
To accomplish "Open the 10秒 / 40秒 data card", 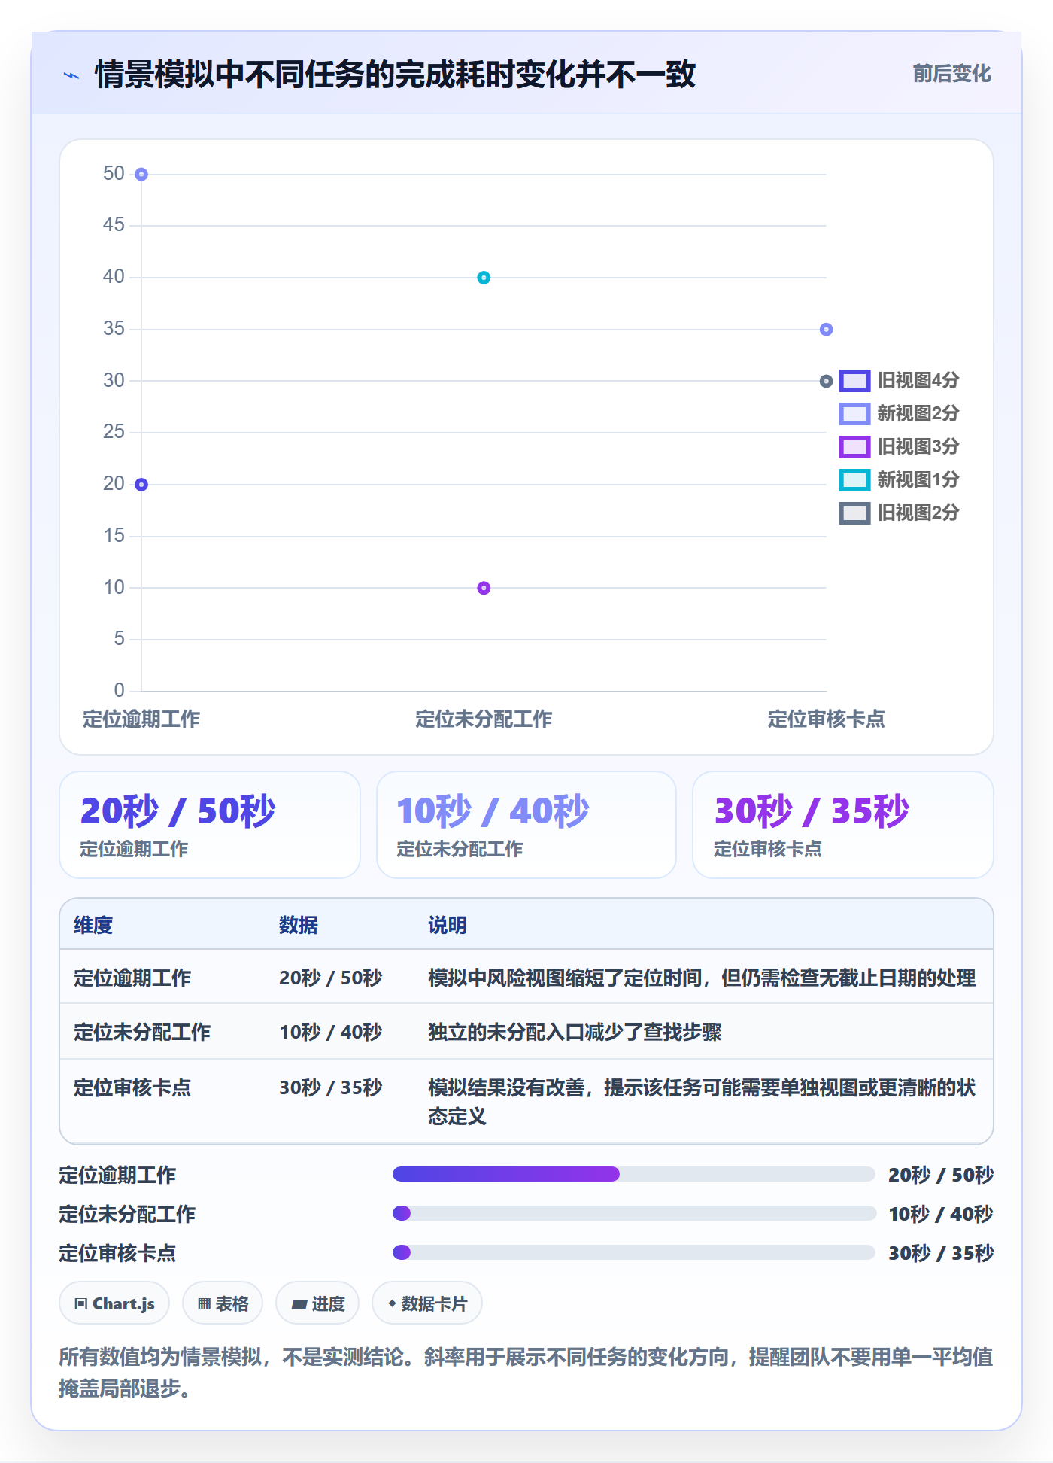I will tap(526, 825).
